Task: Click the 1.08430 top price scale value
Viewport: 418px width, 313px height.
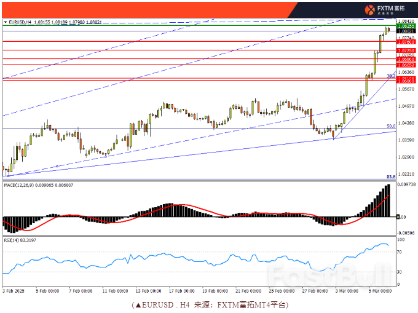Action: [405, 22]
